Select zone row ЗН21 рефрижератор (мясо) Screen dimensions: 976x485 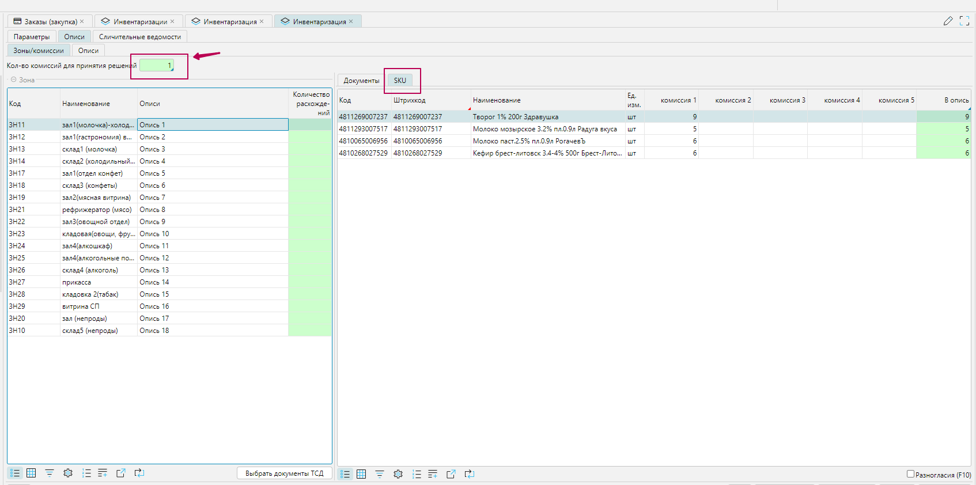(x=97, y=210)
